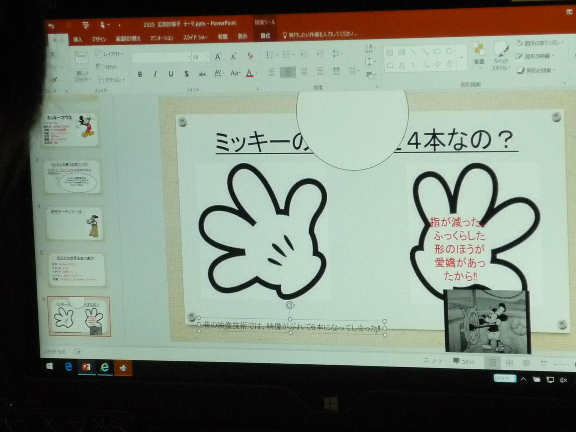Screen dimensions: 576x432
Task: Apply text shadow with the S icon
Action: tap(186, 74)
